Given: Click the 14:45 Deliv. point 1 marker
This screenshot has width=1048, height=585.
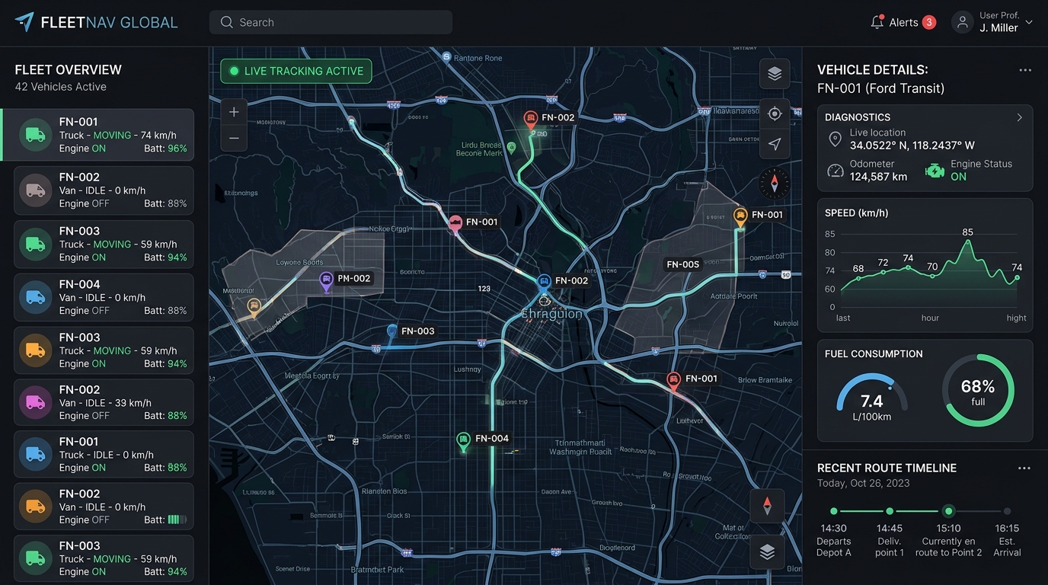Looking at the screenshot, I should point(890,511).
